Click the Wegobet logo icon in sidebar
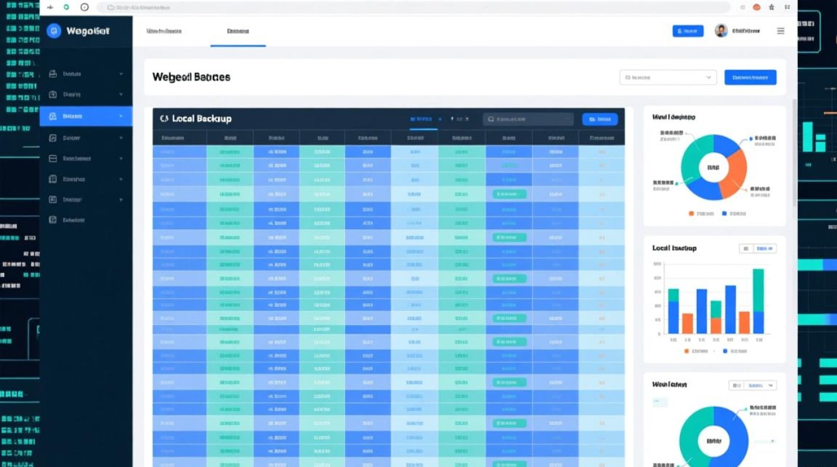837x467 pixels. coord(54,31)
